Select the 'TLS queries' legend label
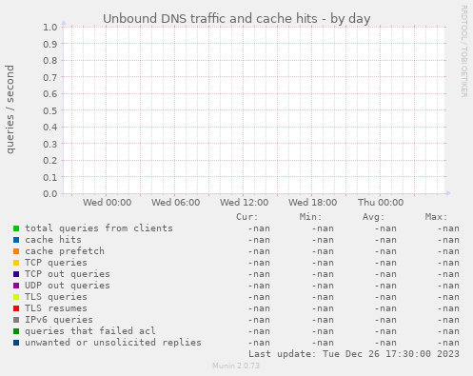Screen dimensions: 473x376 tap(56, 297)
